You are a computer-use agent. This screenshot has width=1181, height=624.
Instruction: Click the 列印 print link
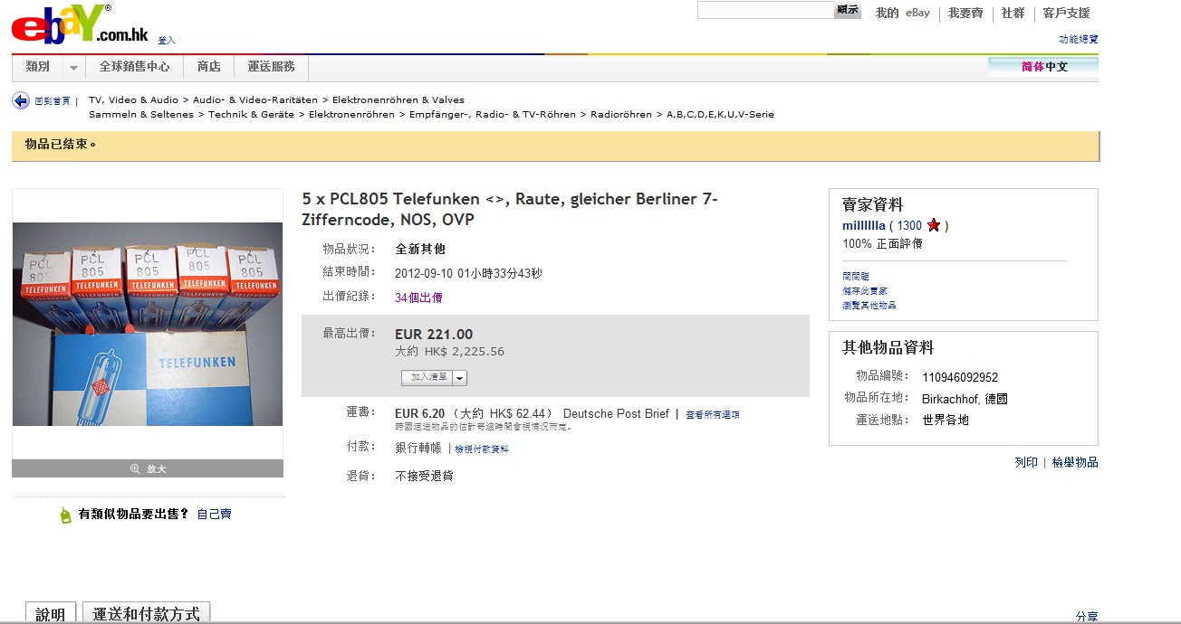click(x=1026, y=462)
